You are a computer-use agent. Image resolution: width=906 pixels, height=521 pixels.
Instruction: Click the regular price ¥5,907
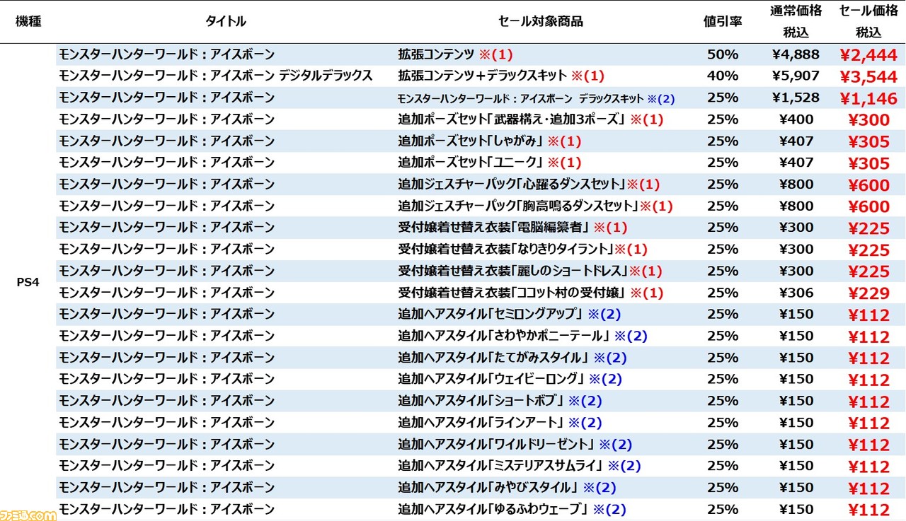click(x=796, y=76)
